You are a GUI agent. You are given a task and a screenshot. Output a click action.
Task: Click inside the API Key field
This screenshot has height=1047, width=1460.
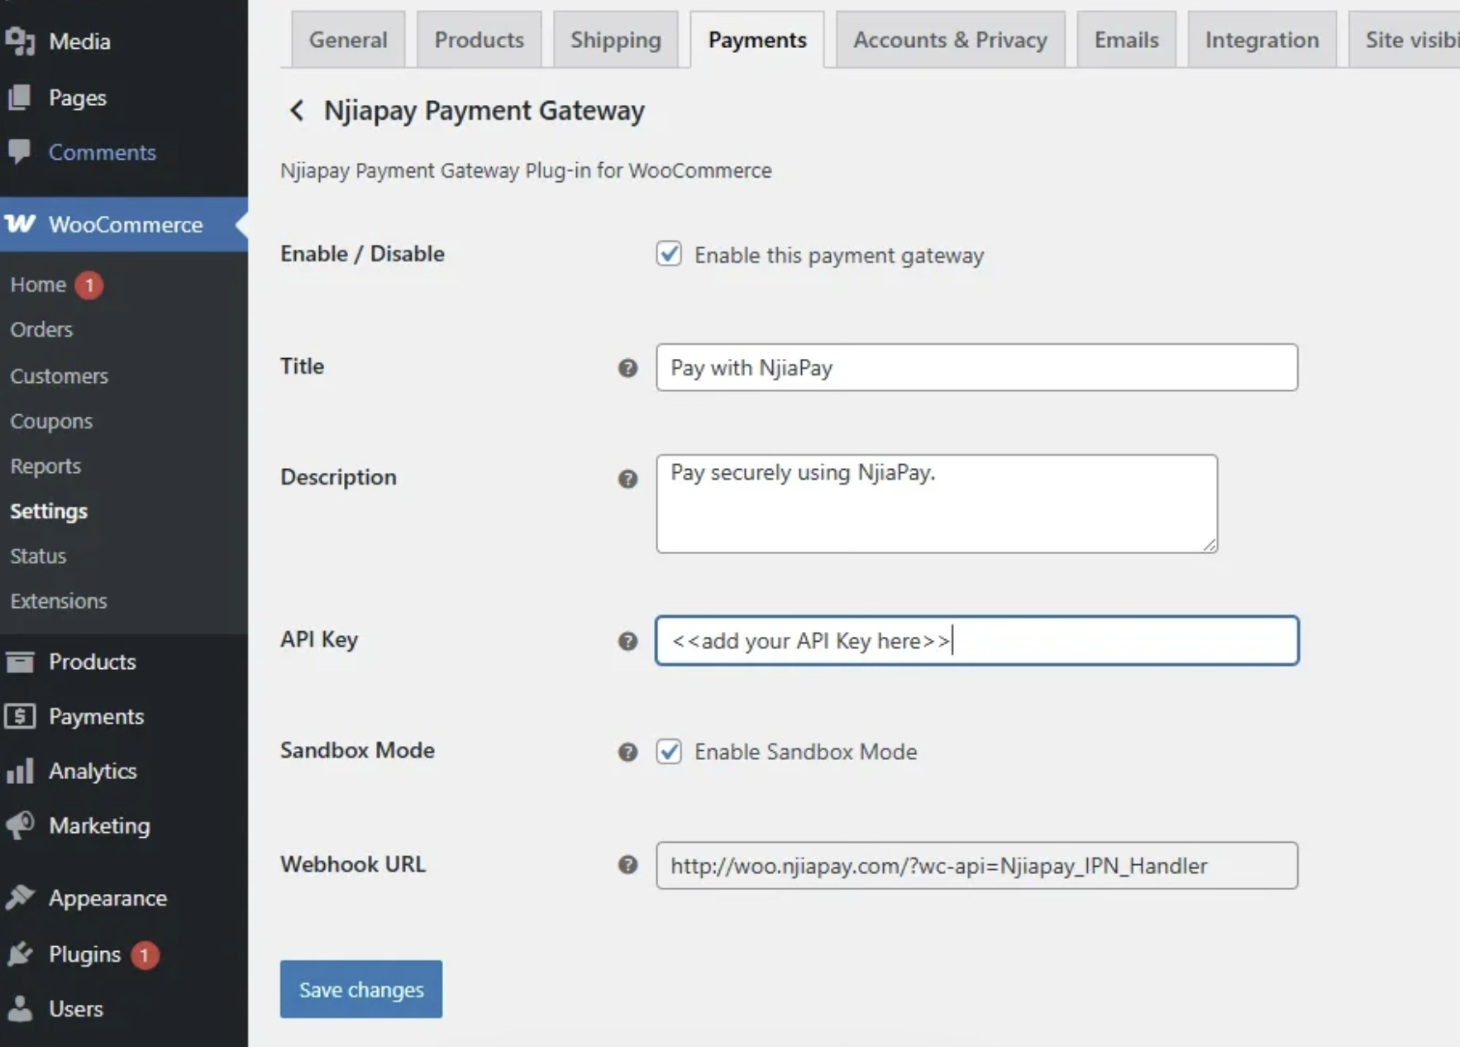click(976, 641)
